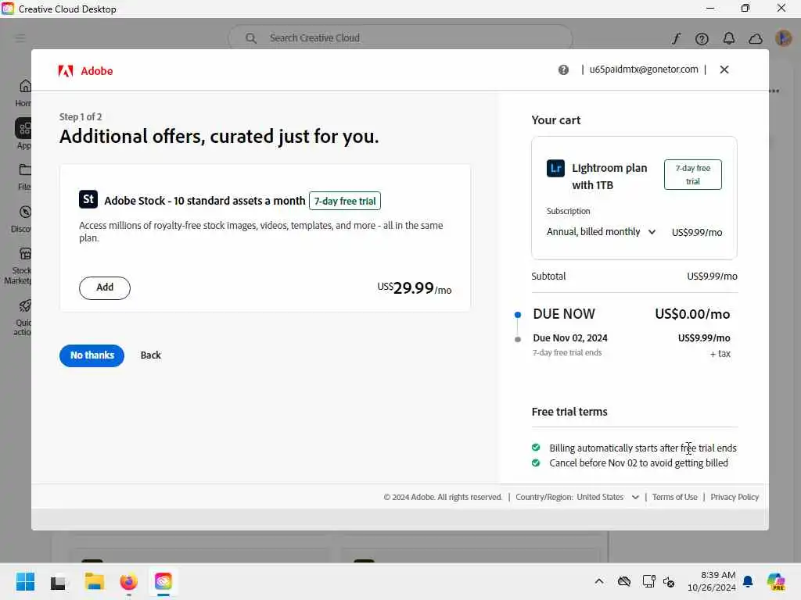Click the Adobe Stock 7-day free trial badge

[345, 201]
